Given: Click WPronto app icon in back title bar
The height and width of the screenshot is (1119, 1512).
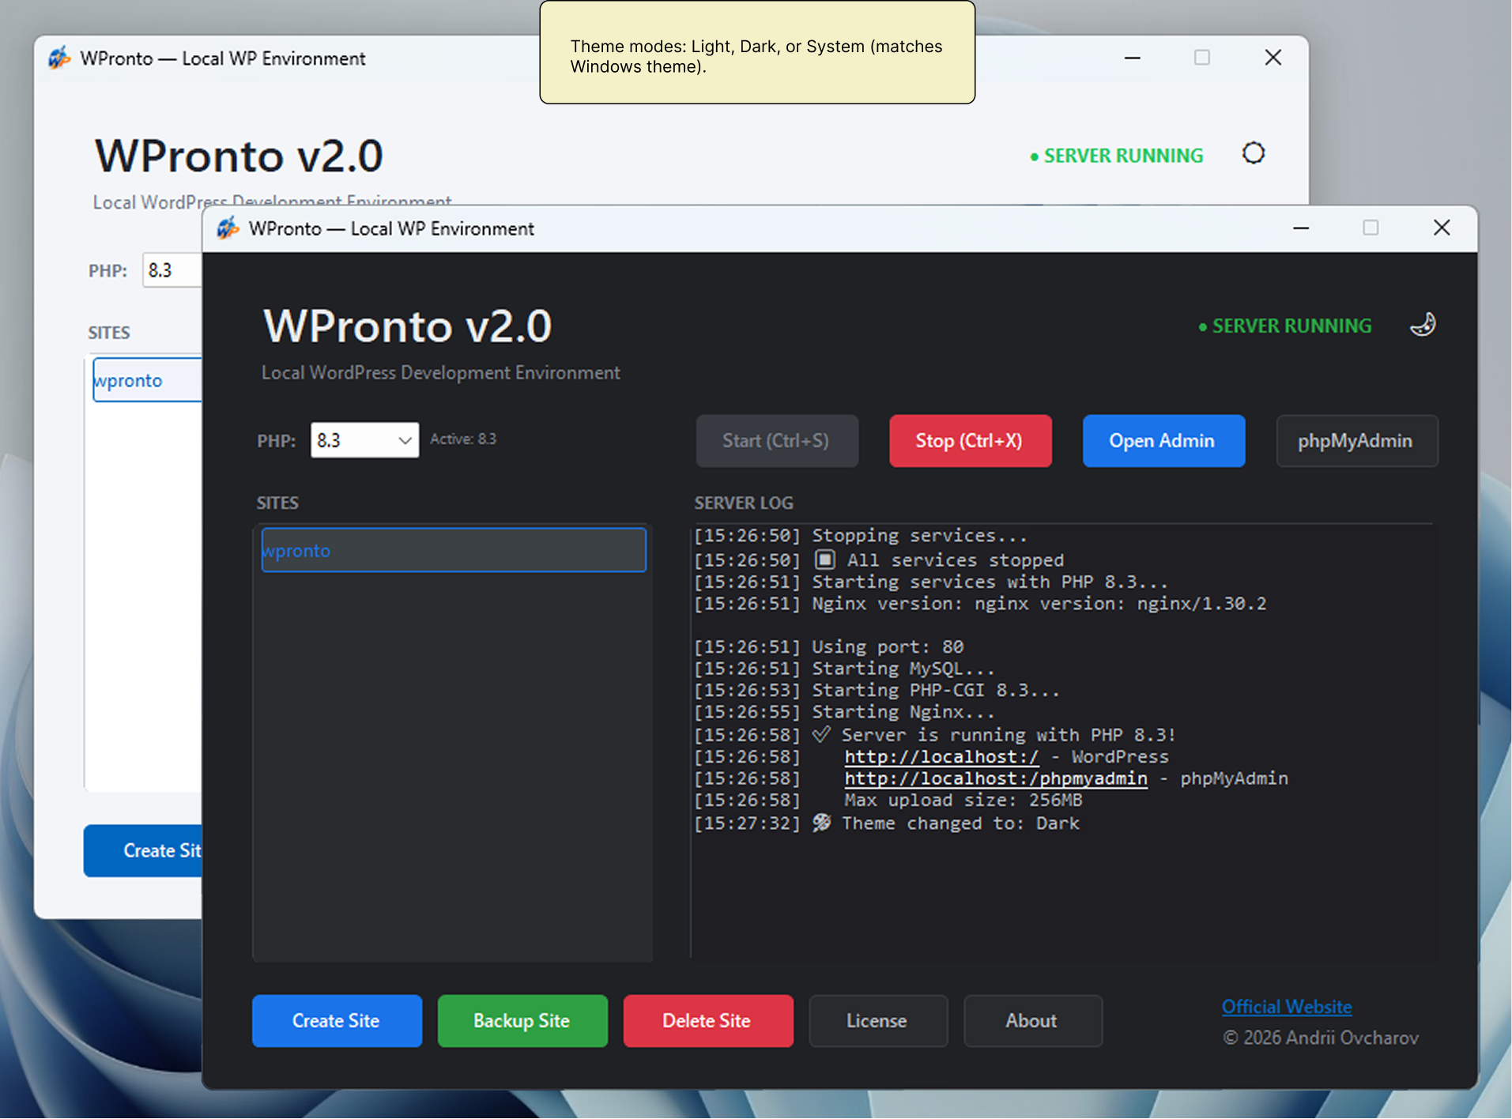Looking at the screenshot, I should (59, 58).
